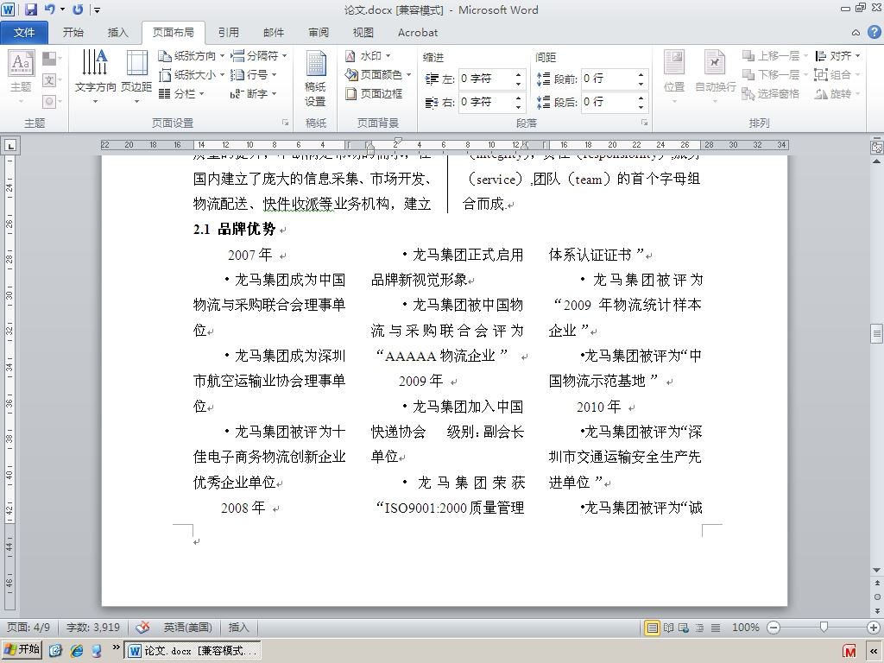Open the Windows Start (开始) button
The image size is (884, 663).
pos(22,649)
